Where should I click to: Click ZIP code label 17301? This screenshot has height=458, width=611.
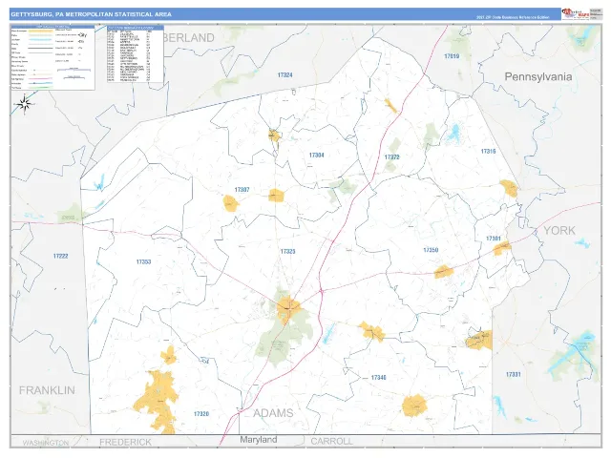494,238
